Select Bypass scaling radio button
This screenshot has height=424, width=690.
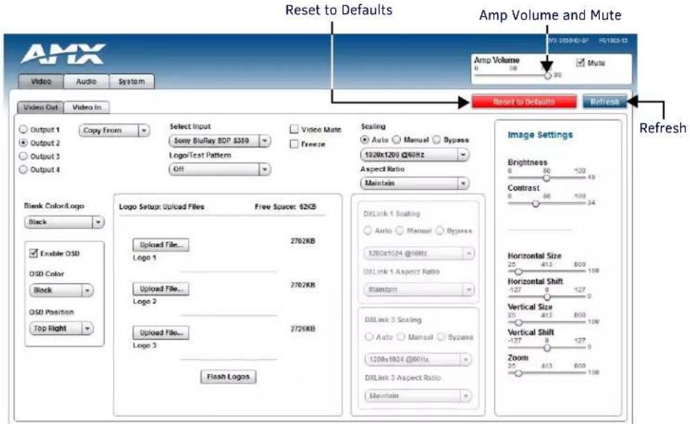[436, 139]
